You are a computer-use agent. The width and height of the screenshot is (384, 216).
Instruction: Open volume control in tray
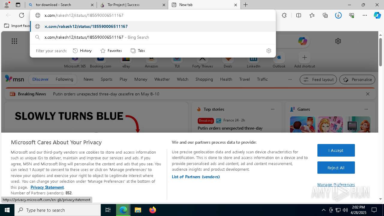pos(345,210)
